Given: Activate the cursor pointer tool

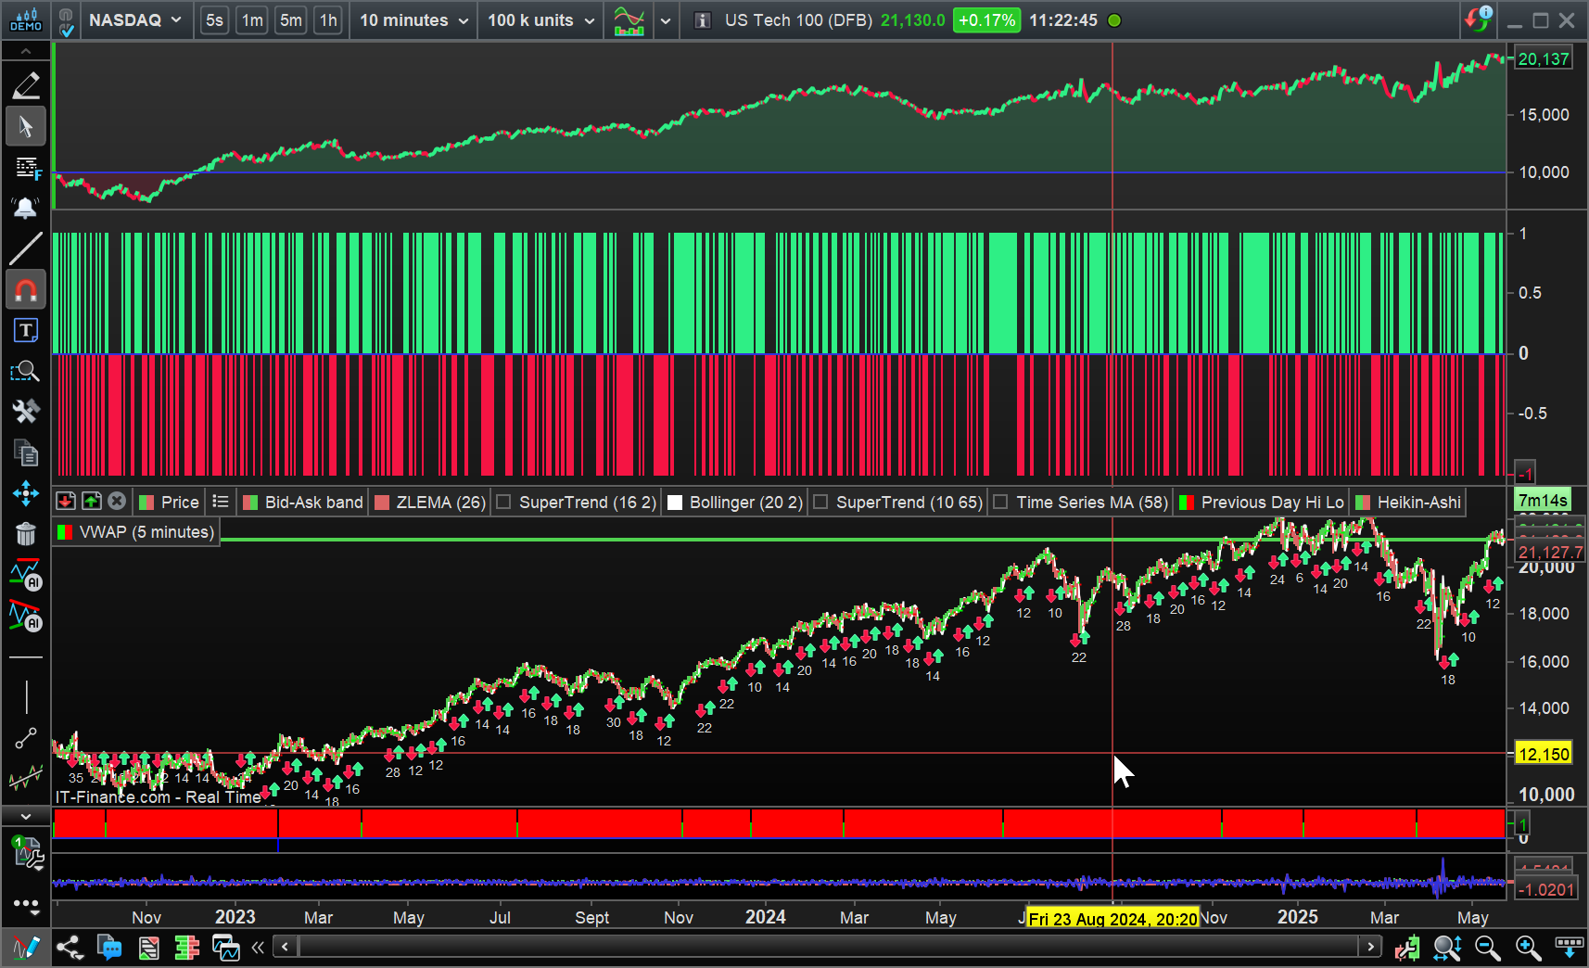Looking at the screenshot, I should click(26, 126).
